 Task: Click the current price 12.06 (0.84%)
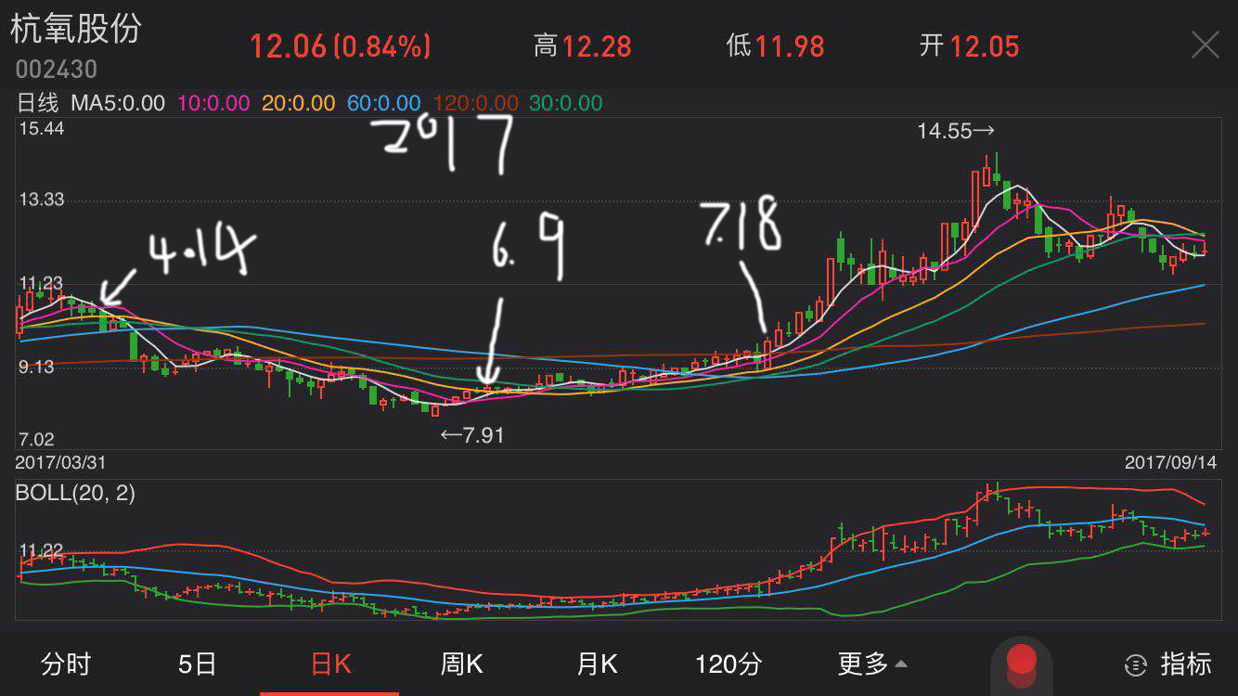341,45
